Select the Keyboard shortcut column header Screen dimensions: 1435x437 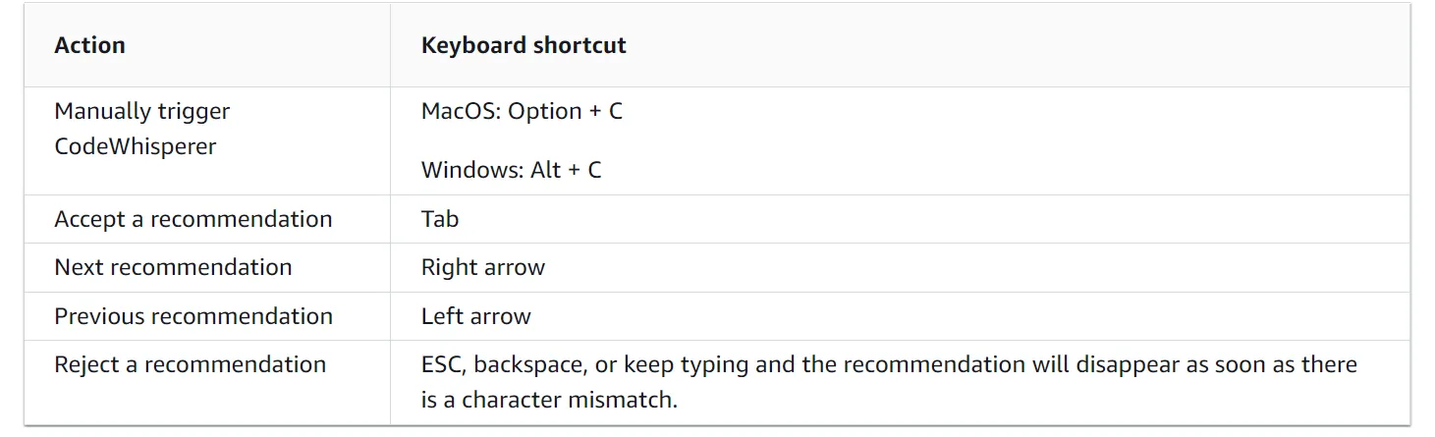tap(524, 45)
